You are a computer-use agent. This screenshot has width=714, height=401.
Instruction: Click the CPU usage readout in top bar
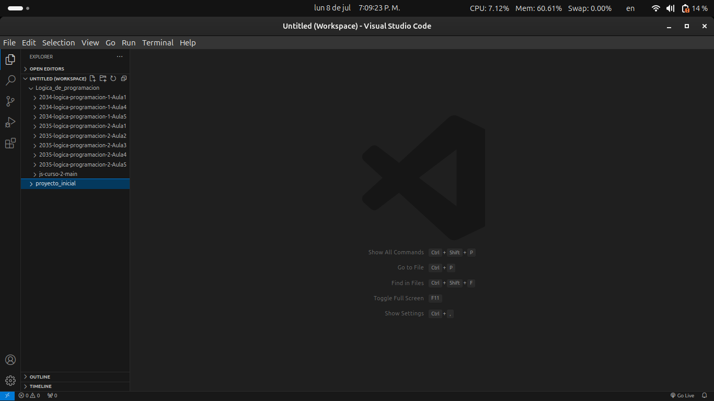point(489,8)
